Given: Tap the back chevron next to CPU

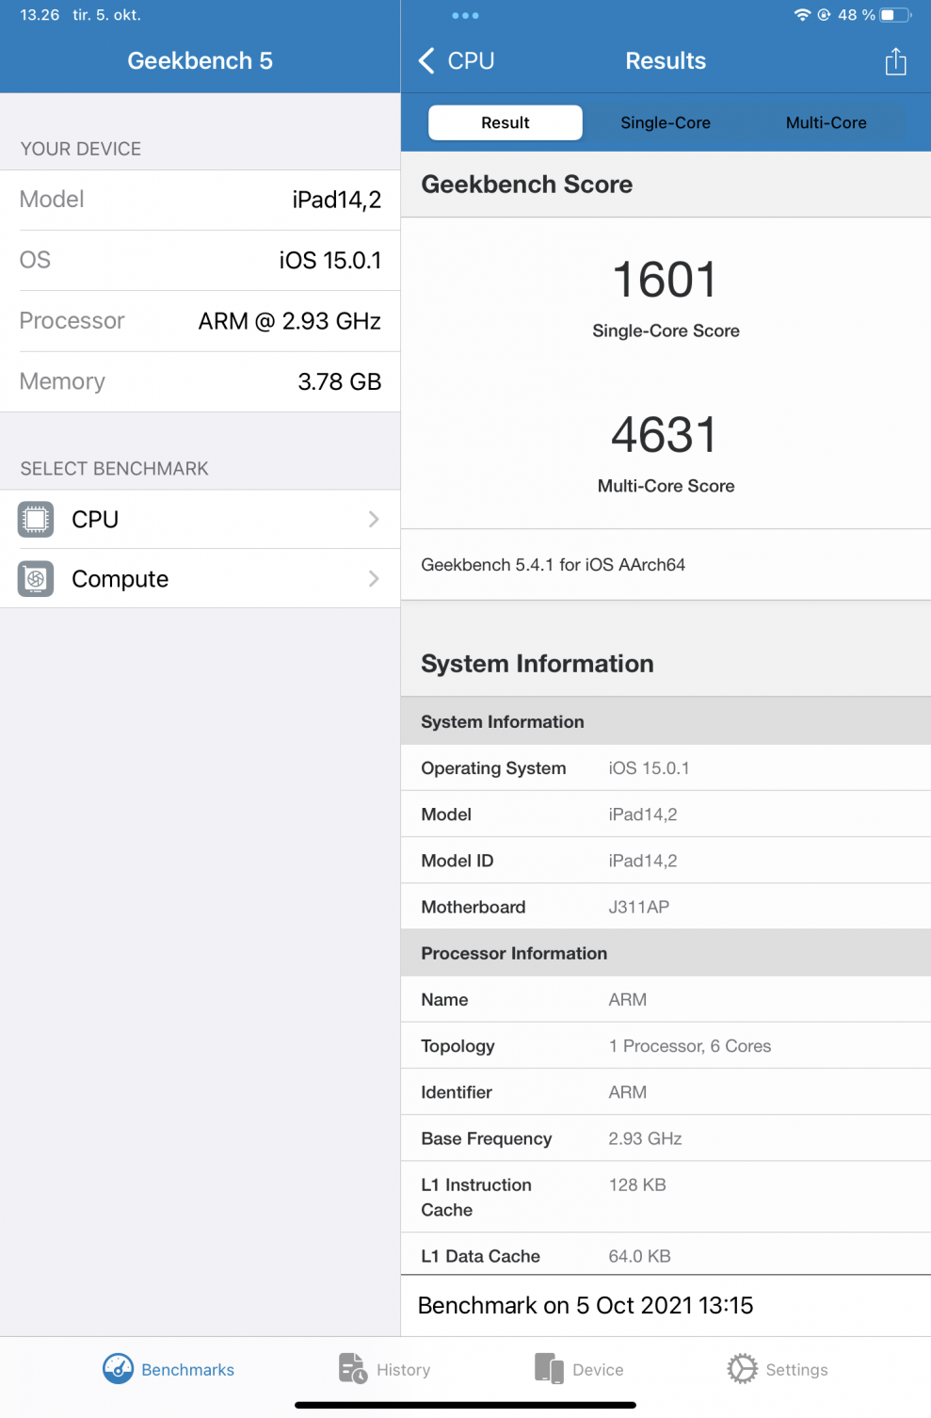Looking at the screenshot, I should tap(427, 61).
